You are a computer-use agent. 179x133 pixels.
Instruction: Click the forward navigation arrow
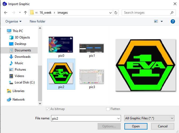(13, 13)
